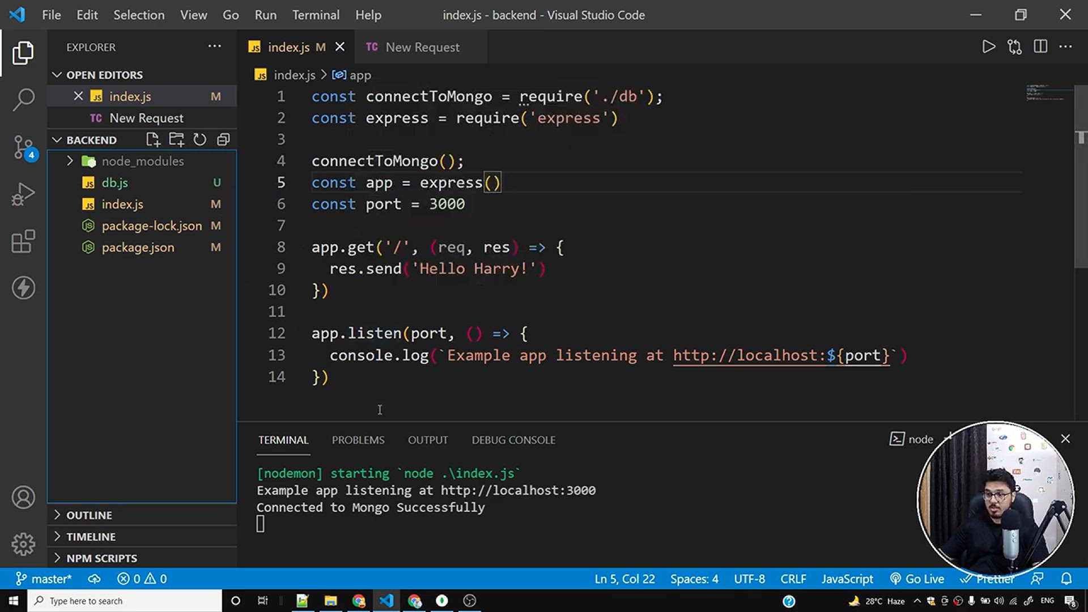
Task: Open package-lock.json from the explorer
Action: pos(142,226)
